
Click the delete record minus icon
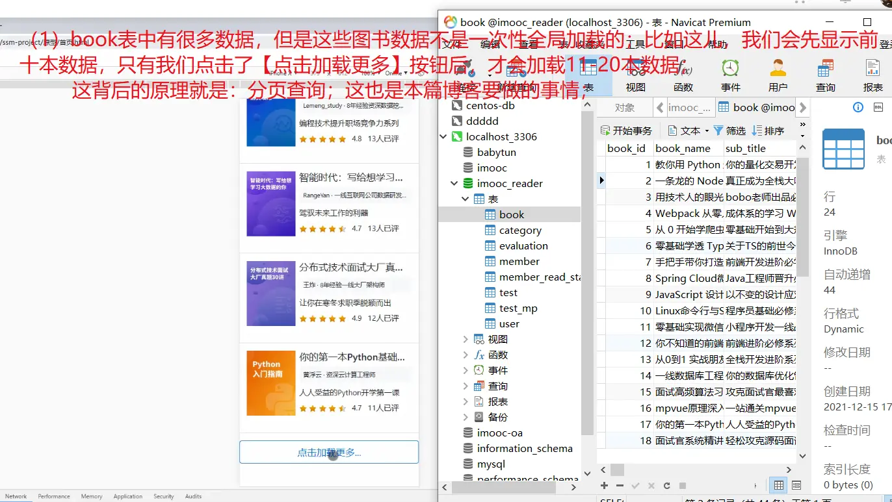pos(620,485)
